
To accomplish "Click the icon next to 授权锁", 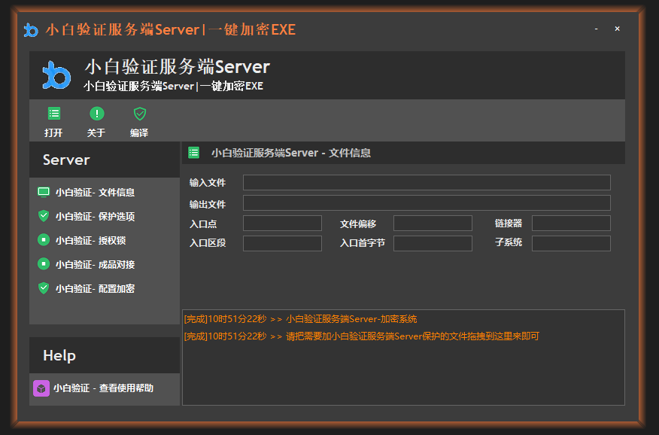I will point(43,240).
